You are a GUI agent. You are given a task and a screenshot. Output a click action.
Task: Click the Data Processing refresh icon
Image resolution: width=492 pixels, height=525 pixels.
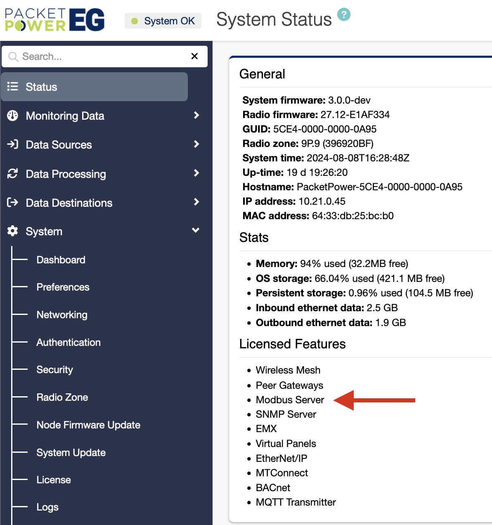coord(12,174)
